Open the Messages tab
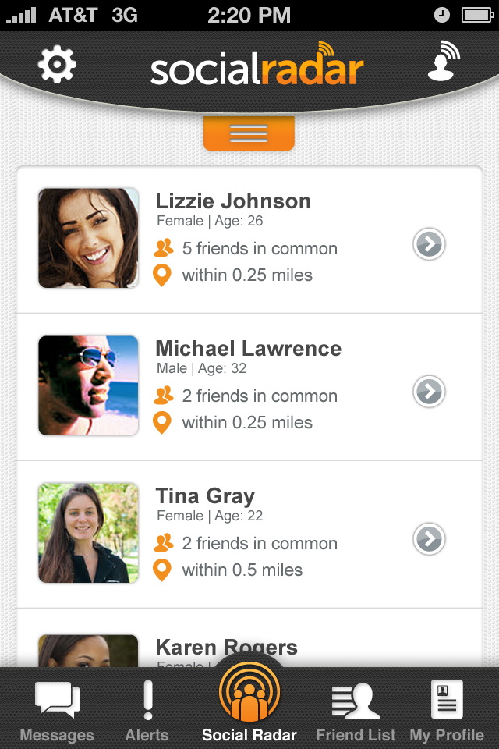Image resolution: width=499 pixels, height=749 pixels. click(57, 711)
